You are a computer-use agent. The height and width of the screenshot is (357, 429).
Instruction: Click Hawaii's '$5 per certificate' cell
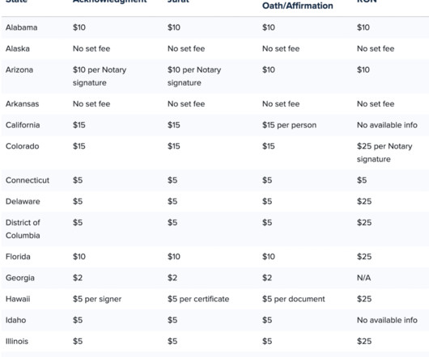tap(198, 299)
